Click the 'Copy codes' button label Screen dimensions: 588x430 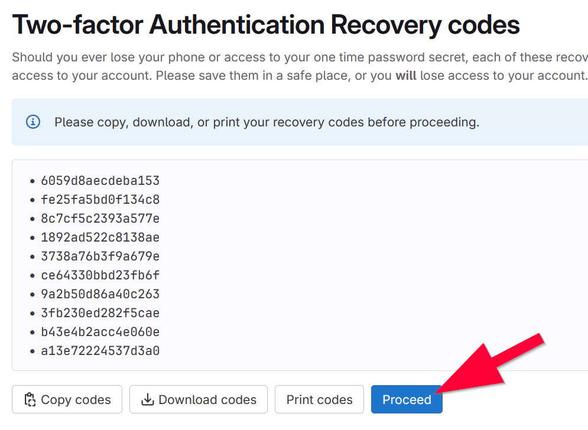pos(76,400)
